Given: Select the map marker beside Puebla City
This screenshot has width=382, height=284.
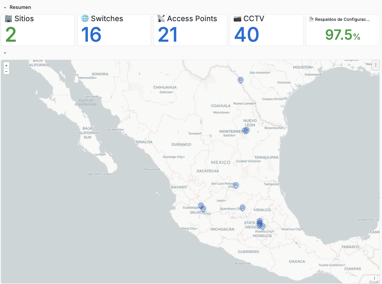Looking at the screenshot, I should tap(263, 227).
